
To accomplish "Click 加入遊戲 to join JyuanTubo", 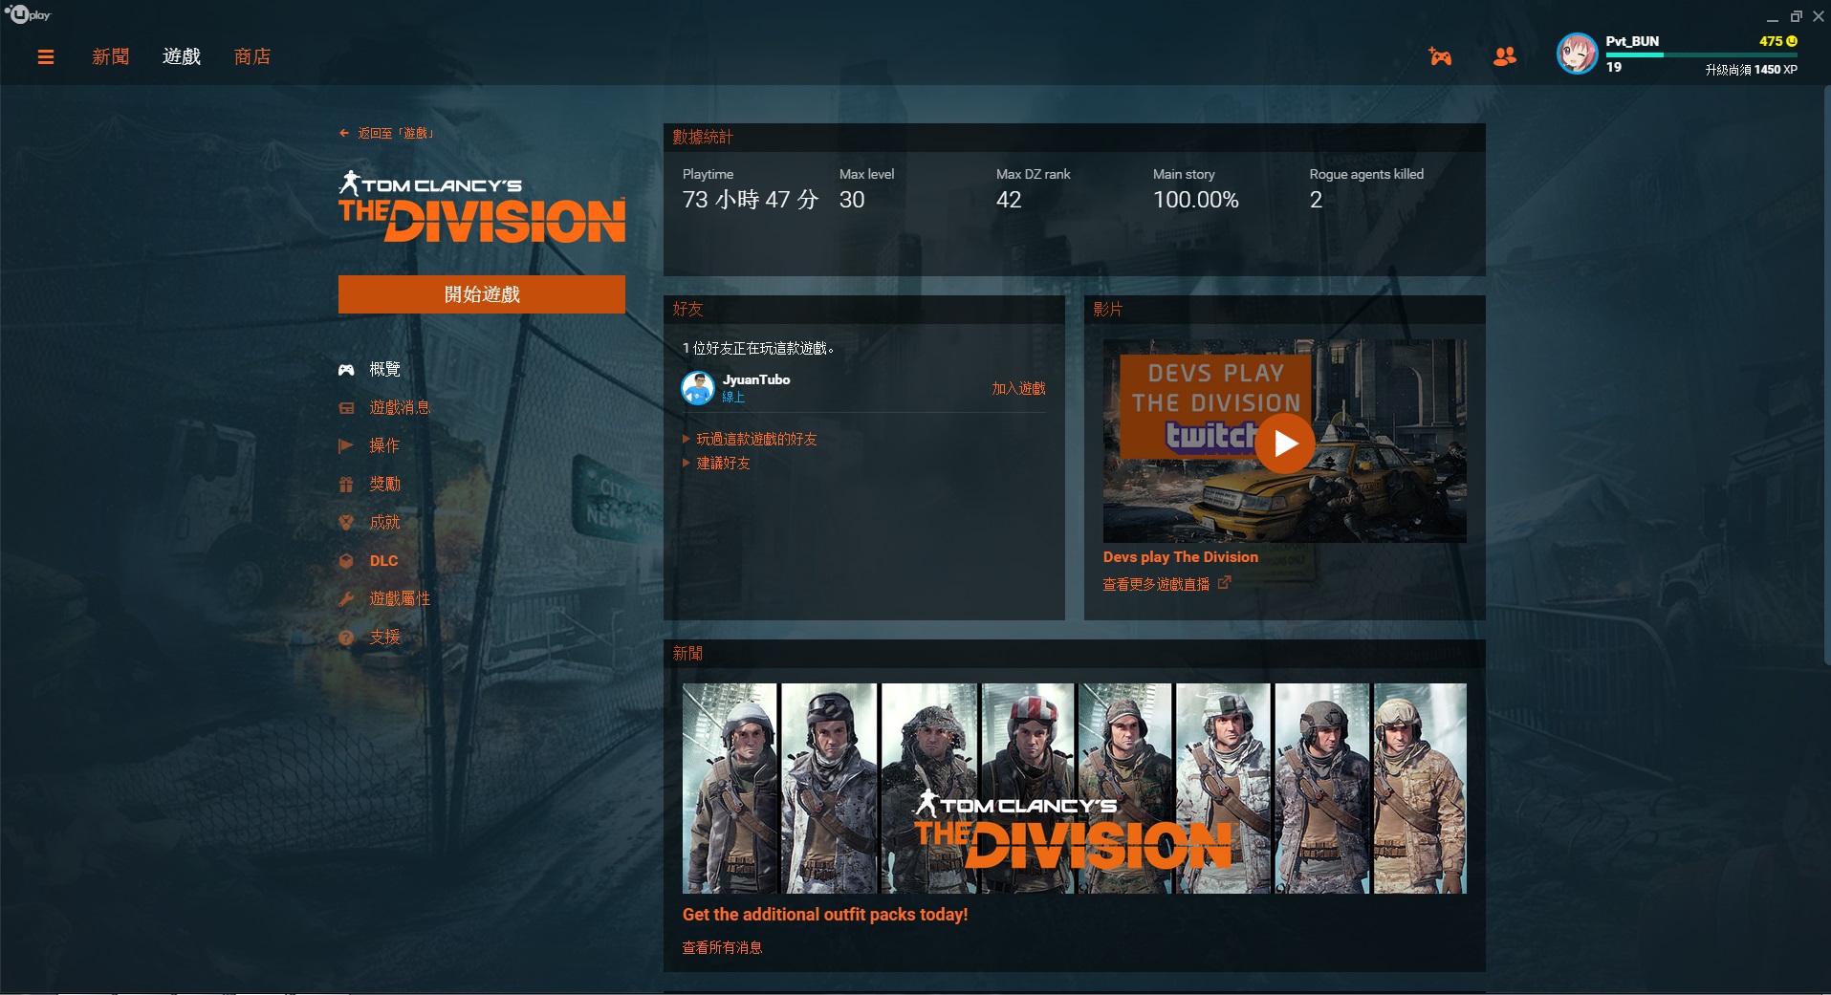I will (1018, 388).
